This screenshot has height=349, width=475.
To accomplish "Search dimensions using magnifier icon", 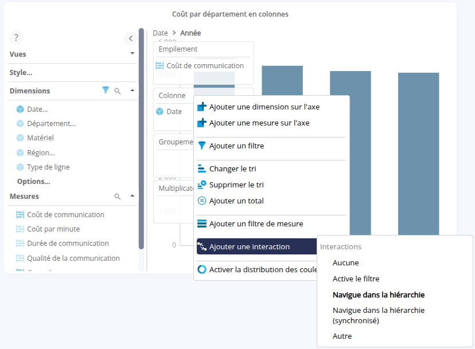I will point(118,91).
